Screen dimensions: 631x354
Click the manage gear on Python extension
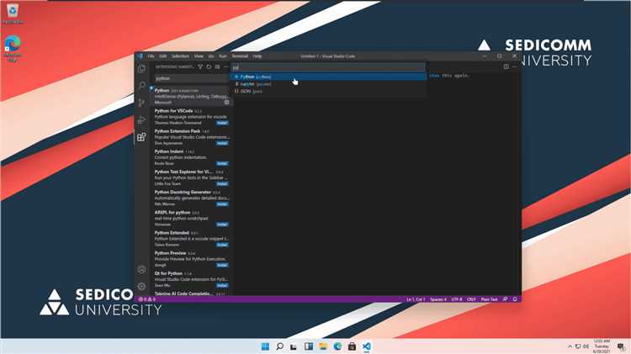coord(226,103)
